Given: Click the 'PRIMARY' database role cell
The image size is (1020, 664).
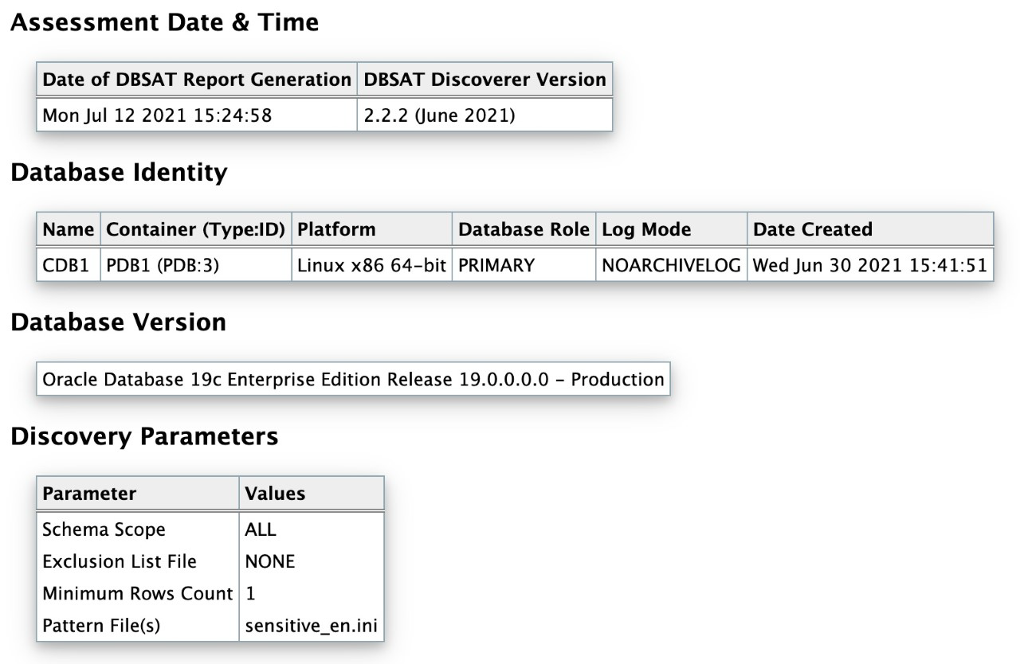Looking at the screenshot, I should pos(524,265).
